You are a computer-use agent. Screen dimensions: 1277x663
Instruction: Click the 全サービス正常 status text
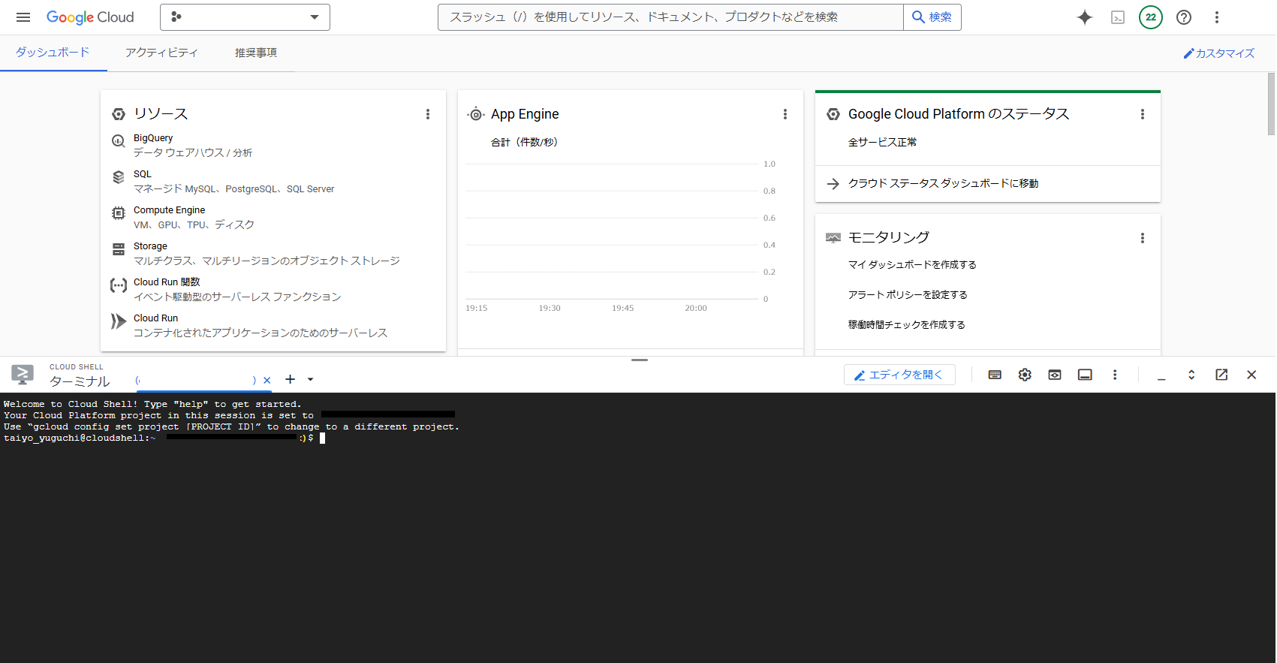(x=882, y=143)
